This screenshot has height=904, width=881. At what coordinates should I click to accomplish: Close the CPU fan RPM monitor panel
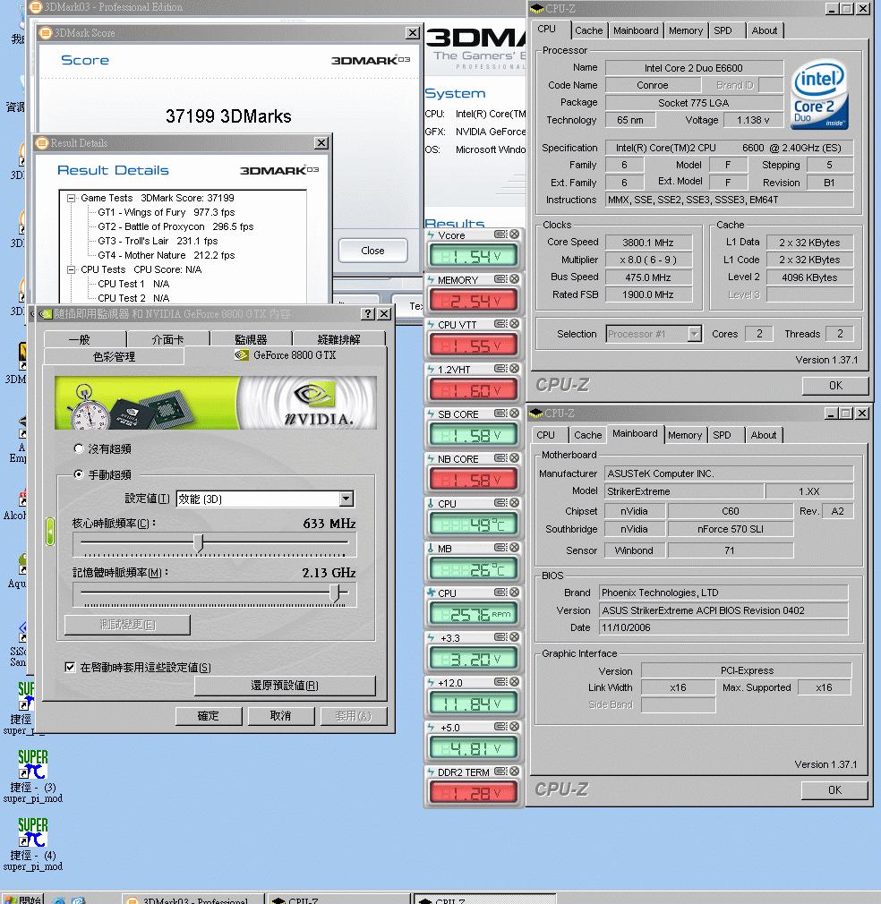pos(514,593)
